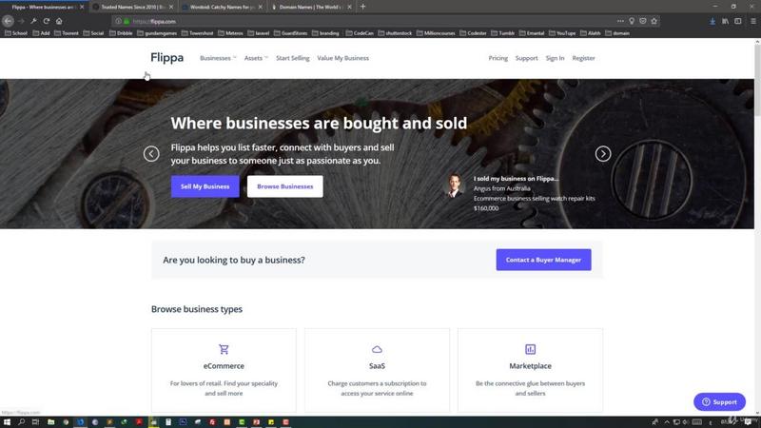Close the Flippa browser tab
The image size is (761, 428).
click(82, 7)
